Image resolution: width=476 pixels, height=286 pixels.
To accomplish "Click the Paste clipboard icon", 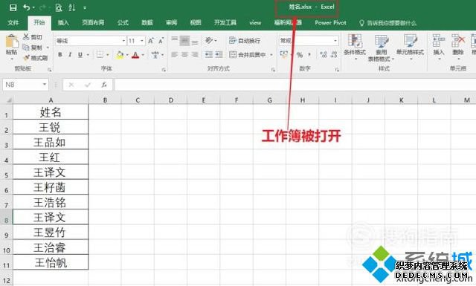I will point(12,42).
